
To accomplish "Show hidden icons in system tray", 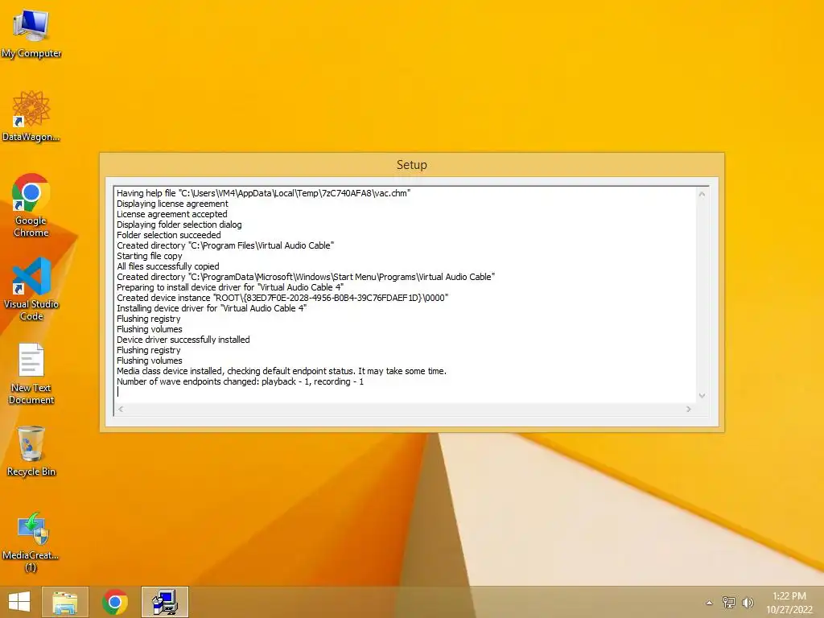I will pyautogui.click(x=710, y=603).
